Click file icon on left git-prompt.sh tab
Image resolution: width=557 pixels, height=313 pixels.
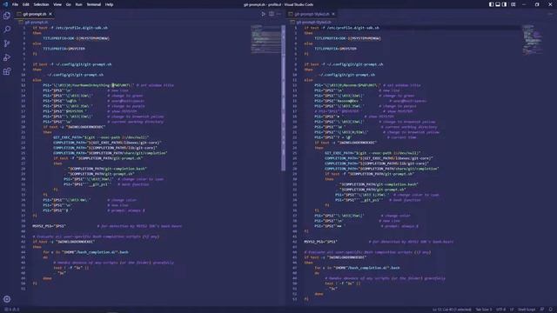coord(19,14)
